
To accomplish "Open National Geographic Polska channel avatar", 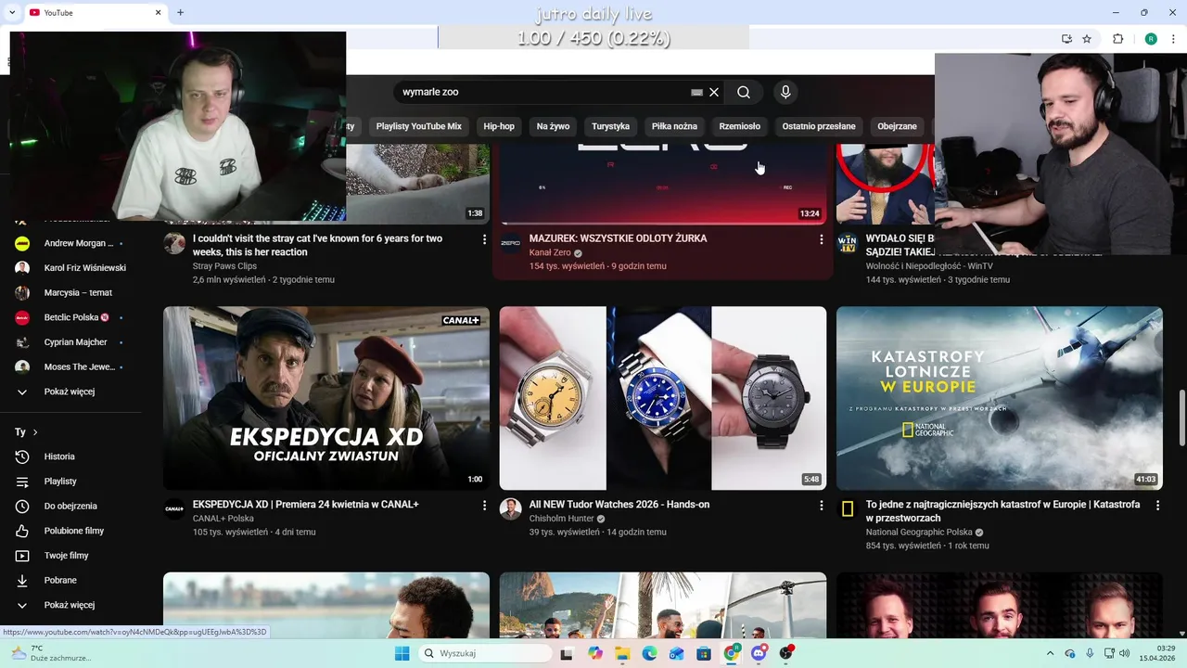I will pyautogui.click(x=848, y=508).
